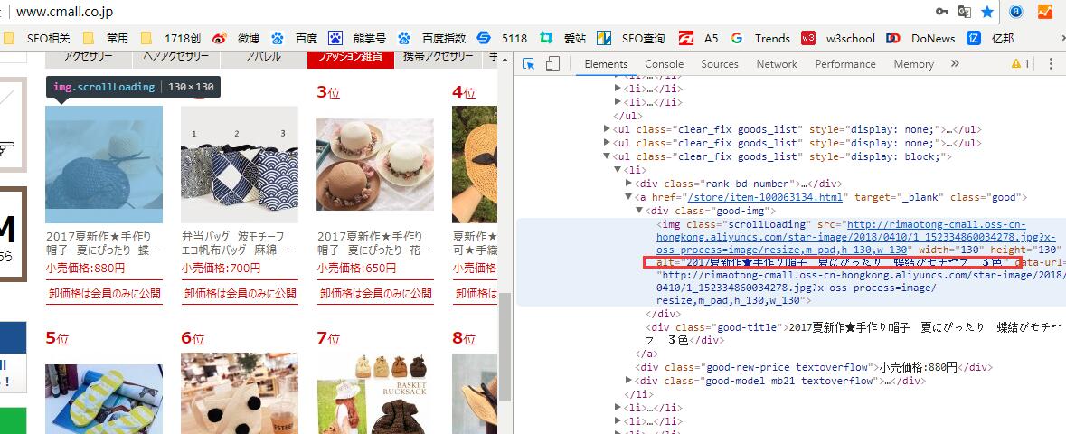Switch to the Elements tab
This screenshot has height=434, width=1066.
606,64
